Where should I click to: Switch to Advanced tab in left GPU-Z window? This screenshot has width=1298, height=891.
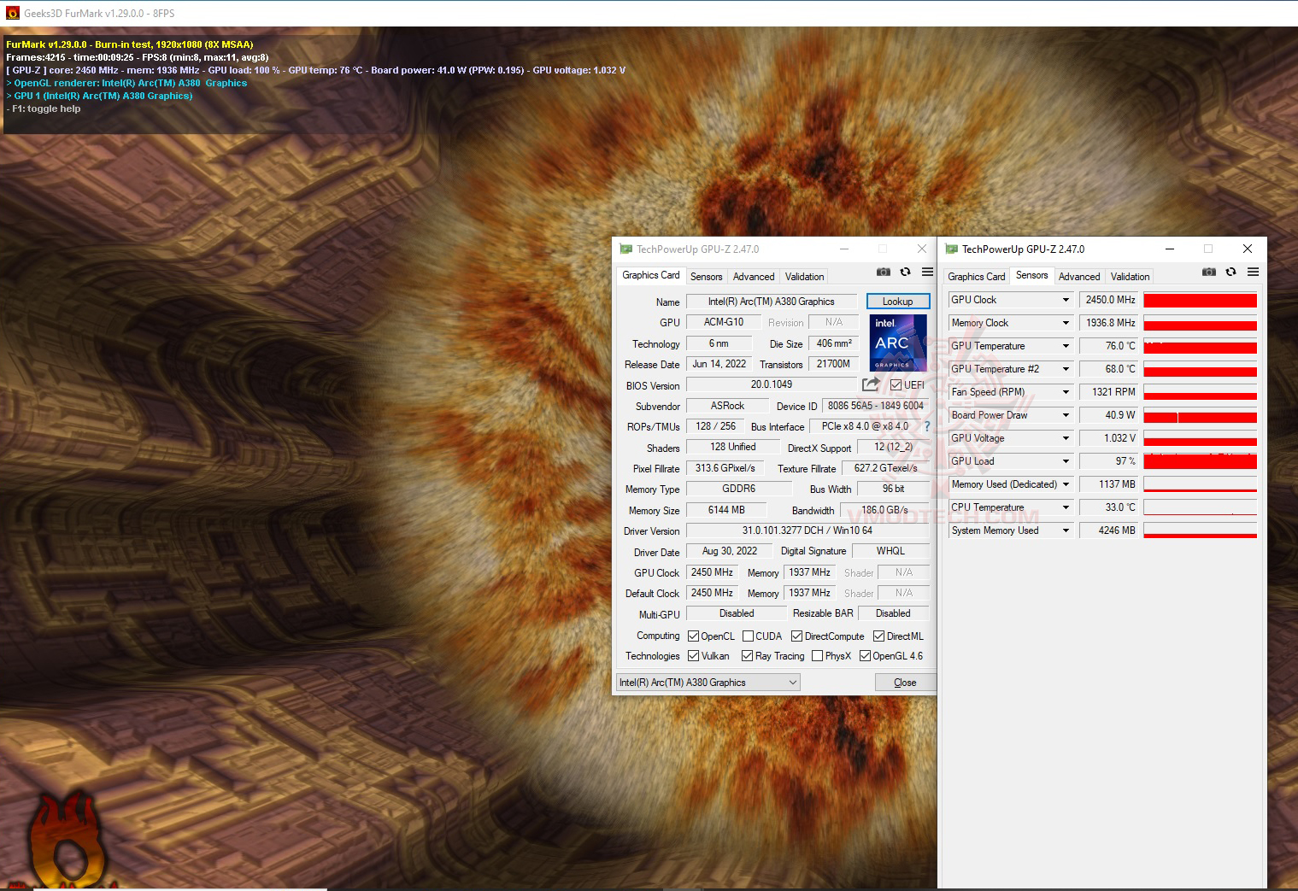[754, 277]
